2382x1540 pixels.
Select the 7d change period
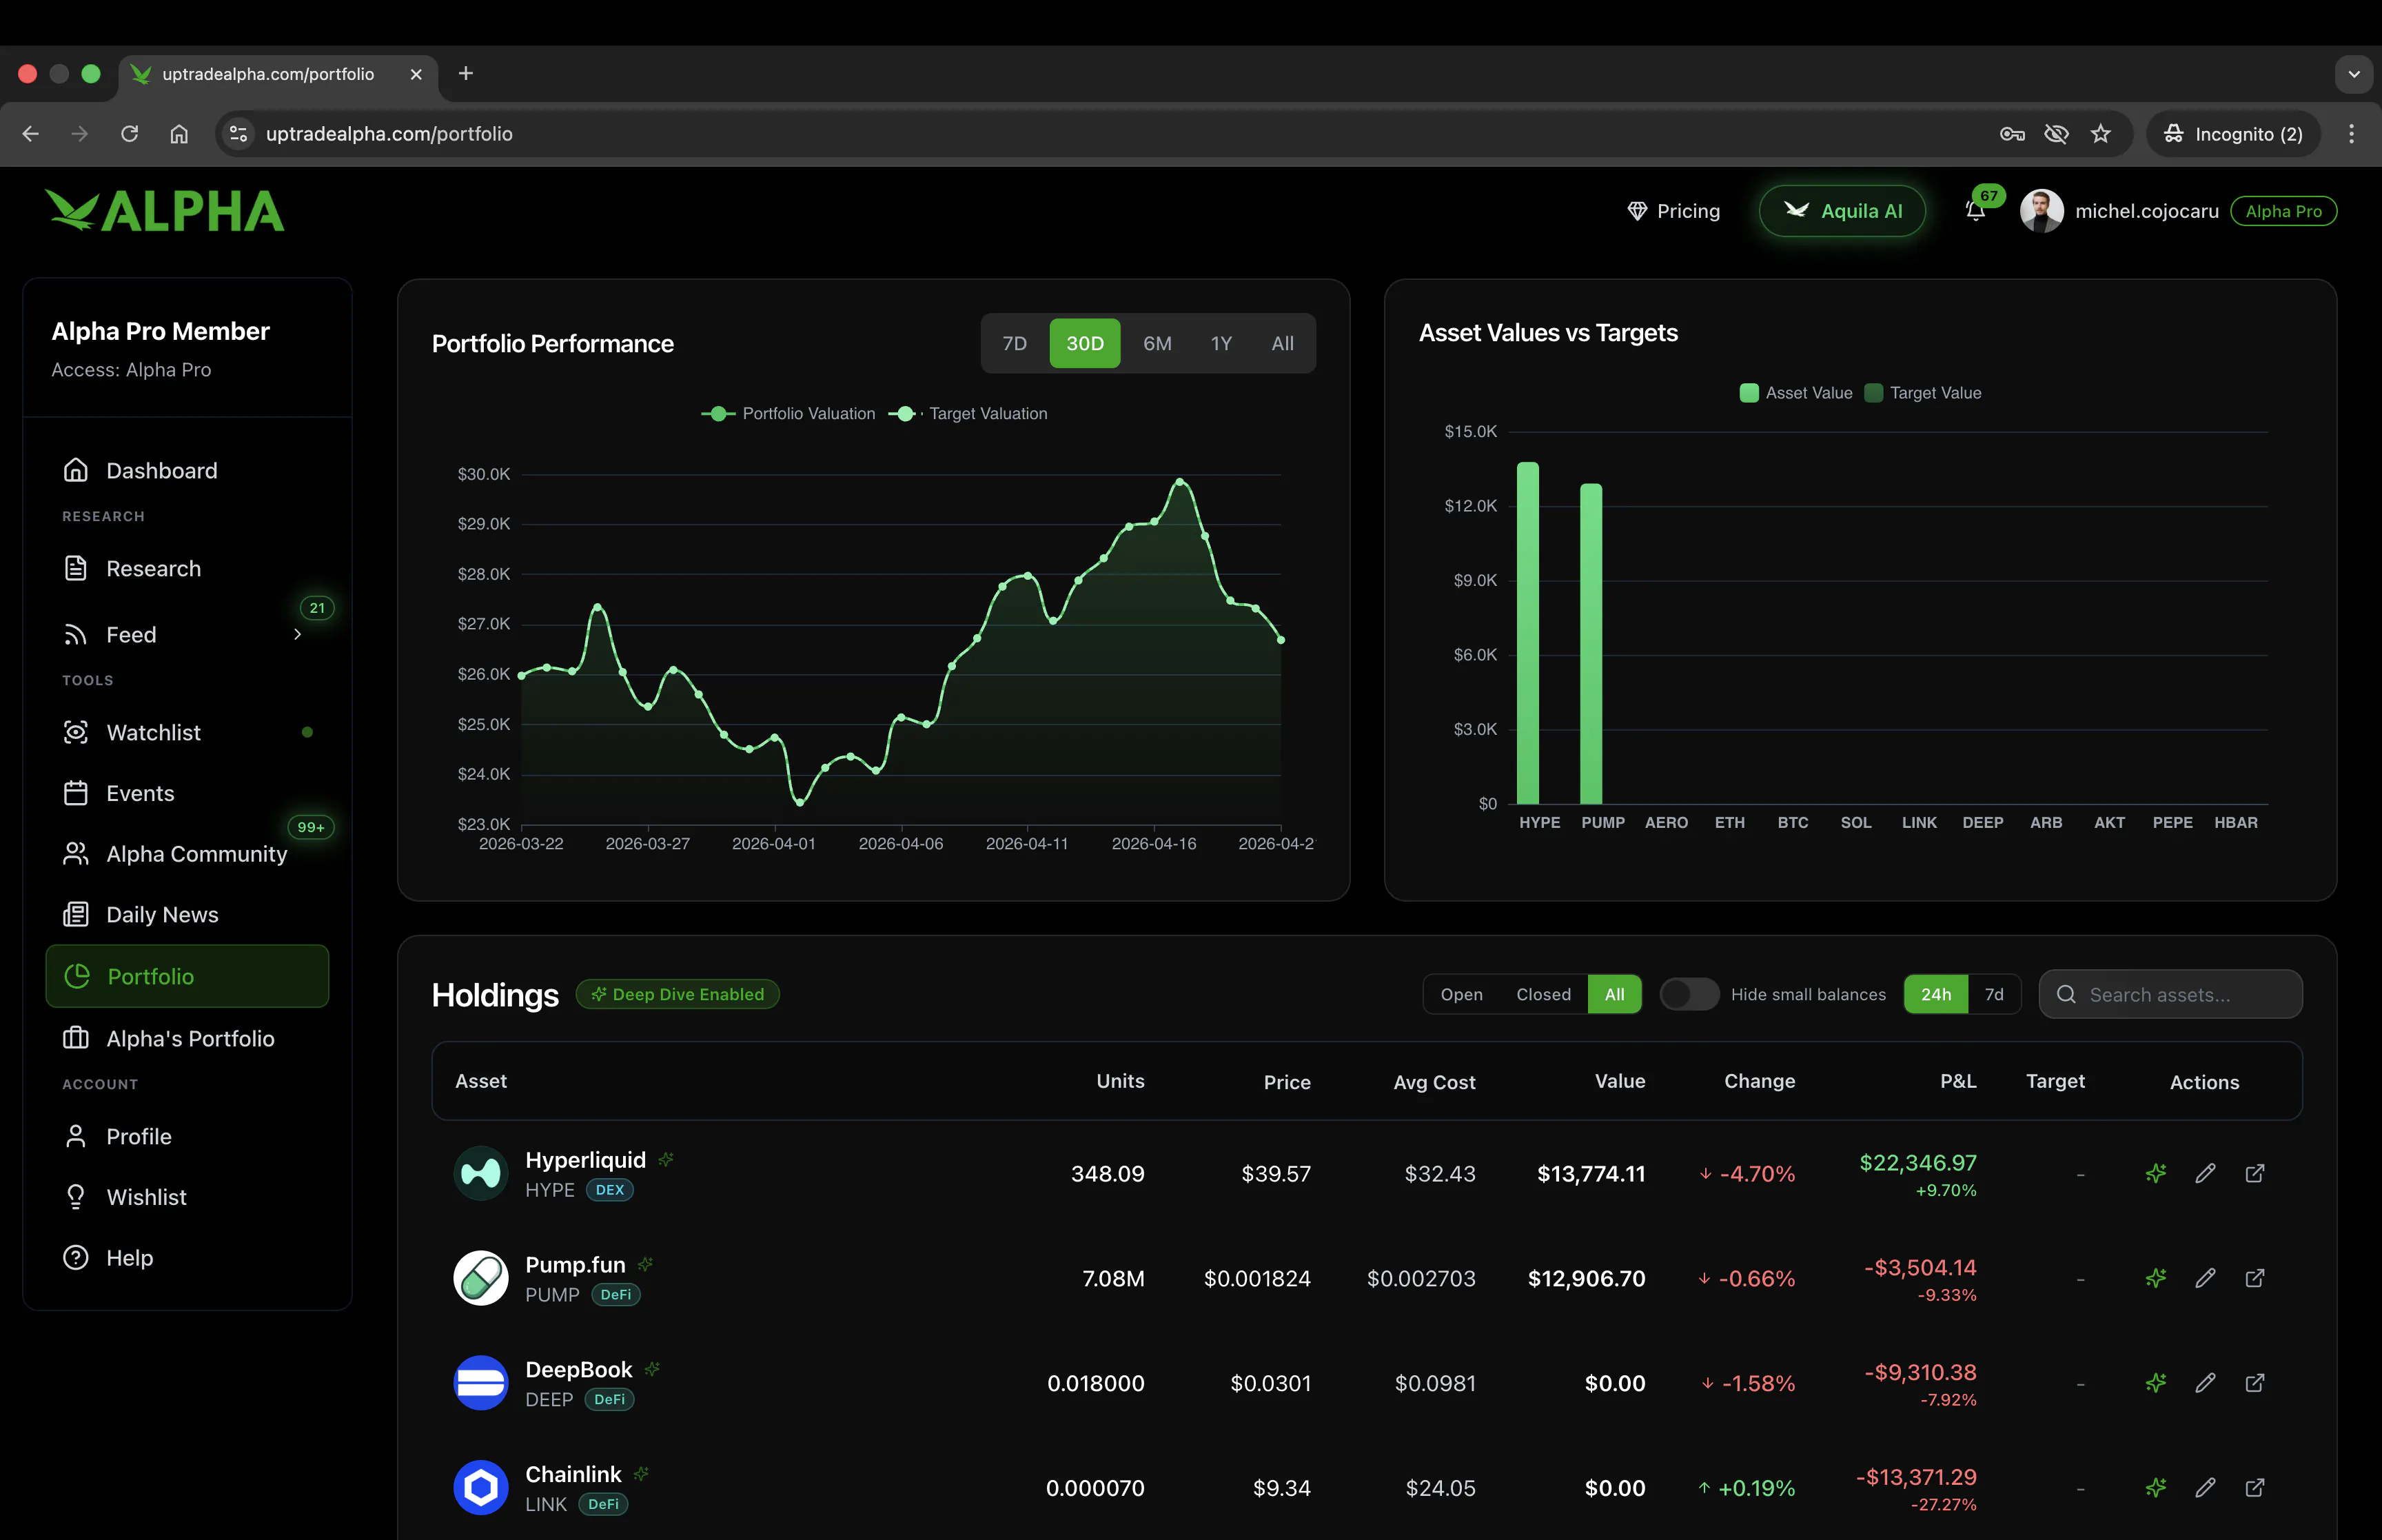(x=1994, y=994)
